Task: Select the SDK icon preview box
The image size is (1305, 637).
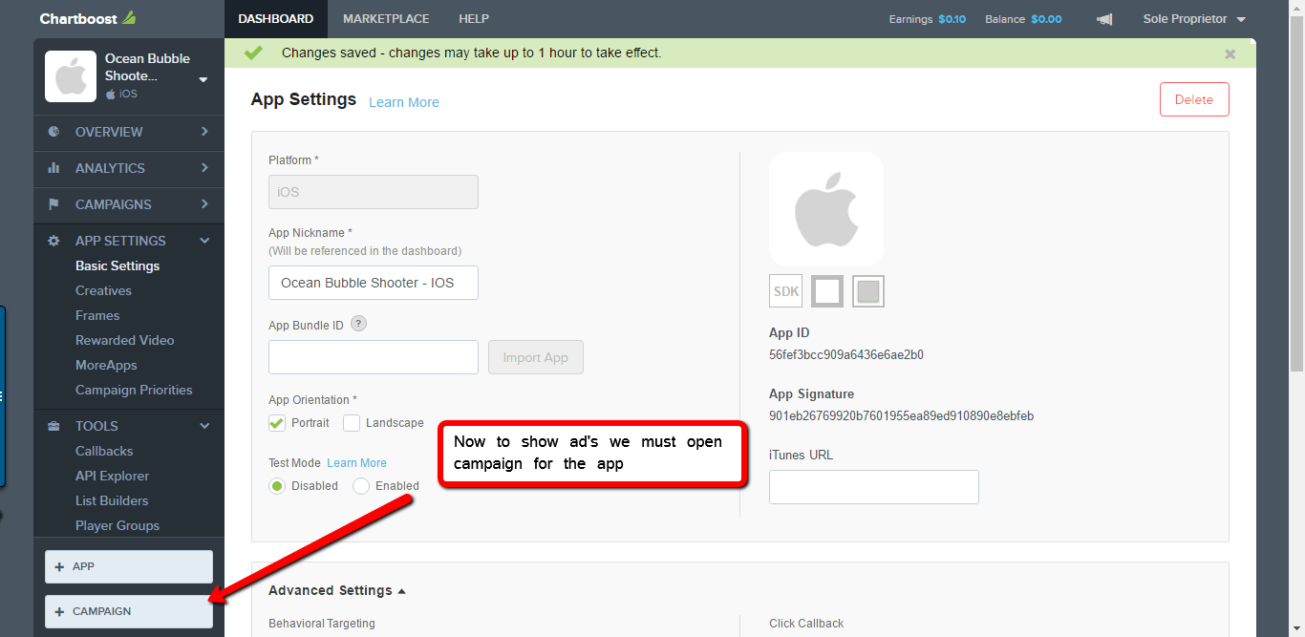Action: (x=786, y=291)
